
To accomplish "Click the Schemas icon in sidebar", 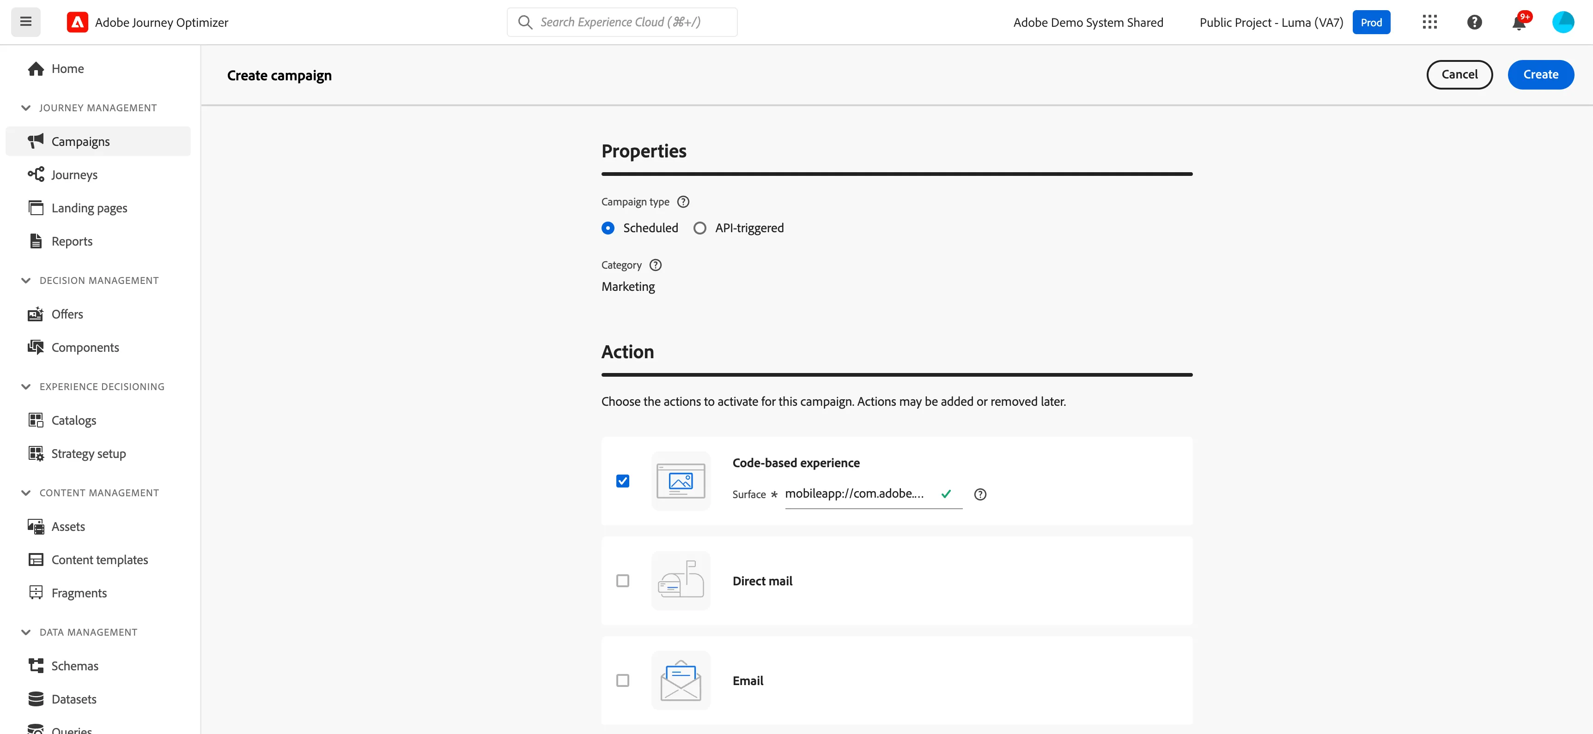I will pos(36,665).
